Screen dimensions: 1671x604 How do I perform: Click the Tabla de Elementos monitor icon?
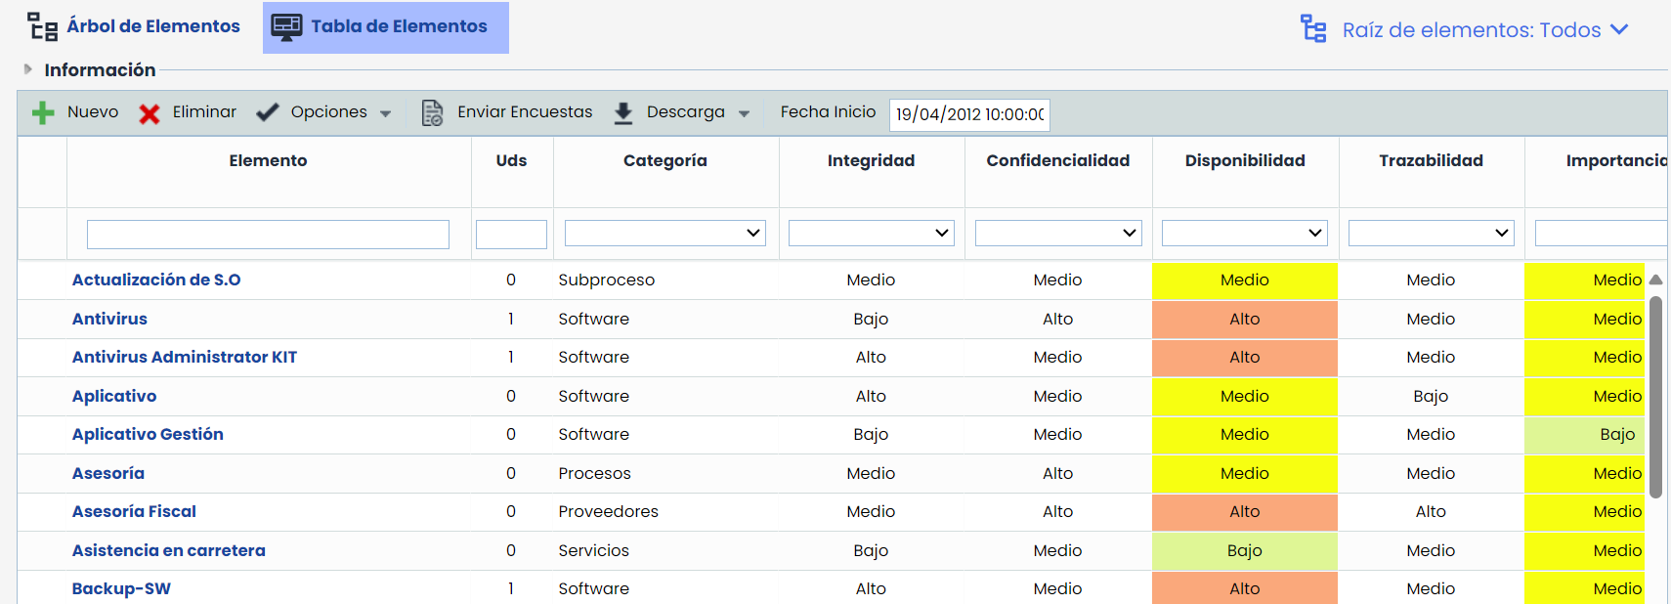coord(286,26)
